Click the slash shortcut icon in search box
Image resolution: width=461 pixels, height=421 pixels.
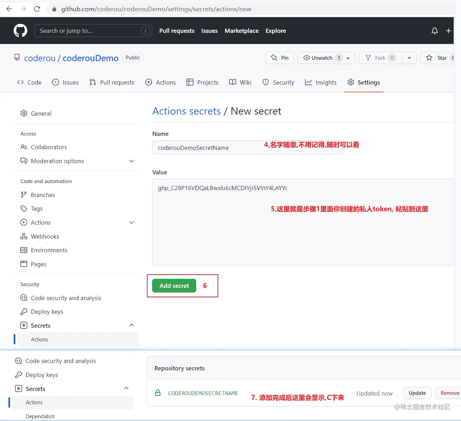click(146, 31)
